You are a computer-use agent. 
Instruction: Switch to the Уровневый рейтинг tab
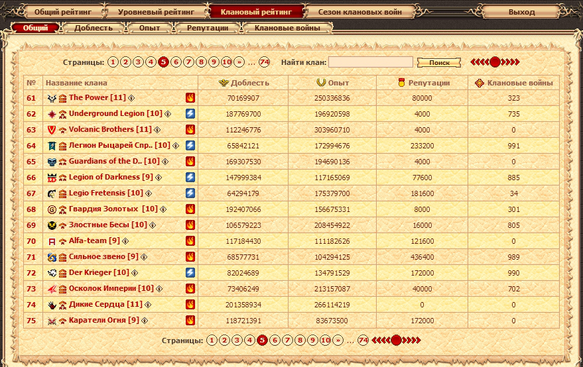(157, 12)
